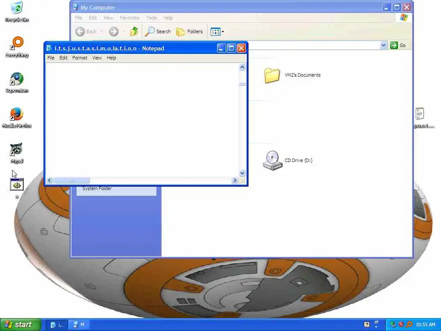Click help question mark tray icon
The height and width of the screenshot is (331, 441).
tap(366, 325)
